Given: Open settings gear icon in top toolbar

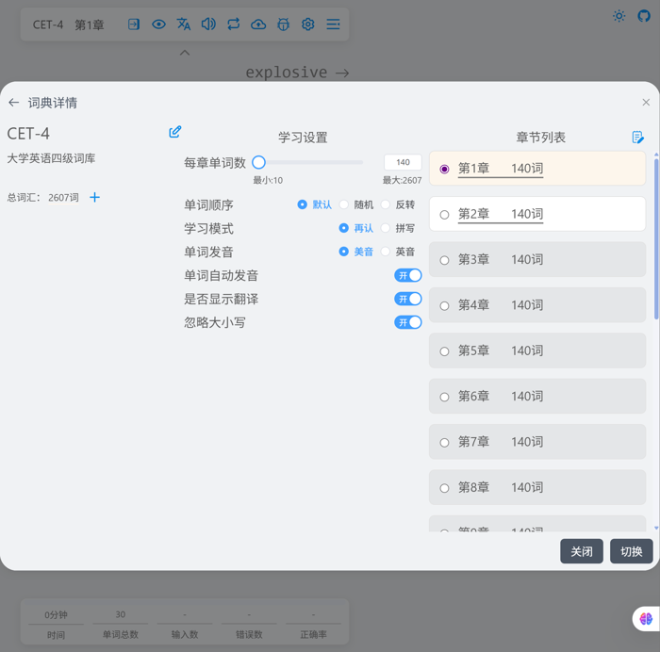Looking at the screenshot, I should point(308,24).
